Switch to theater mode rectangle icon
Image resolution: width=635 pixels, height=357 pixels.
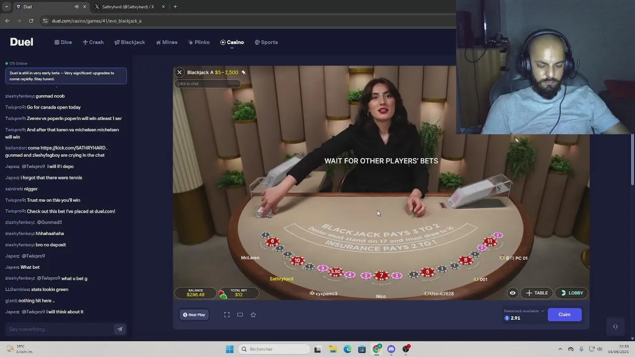pyautogui.click(x=240, y=314)
